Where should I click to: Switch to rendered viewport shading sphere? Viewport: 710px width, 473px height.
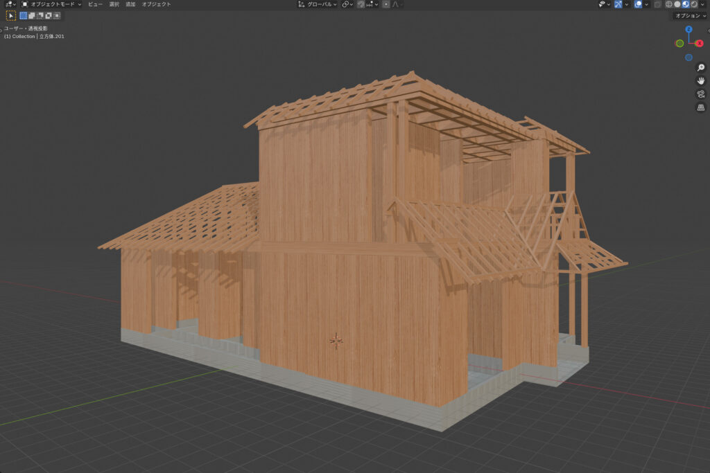[694, 4]
